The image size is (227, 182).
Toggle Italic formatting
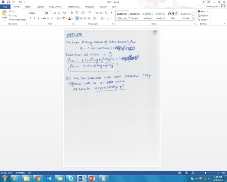coord(34,18)
